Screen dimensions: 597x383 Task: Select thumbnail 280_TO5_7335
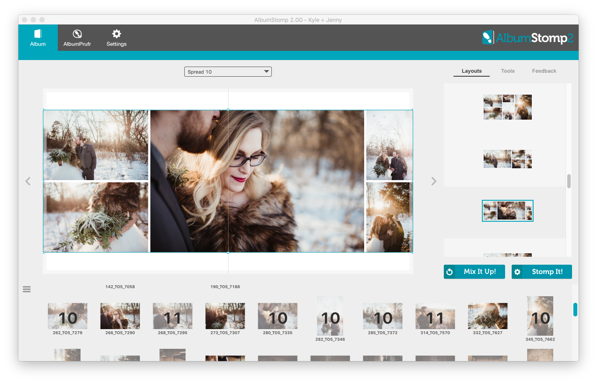[277, 316]
